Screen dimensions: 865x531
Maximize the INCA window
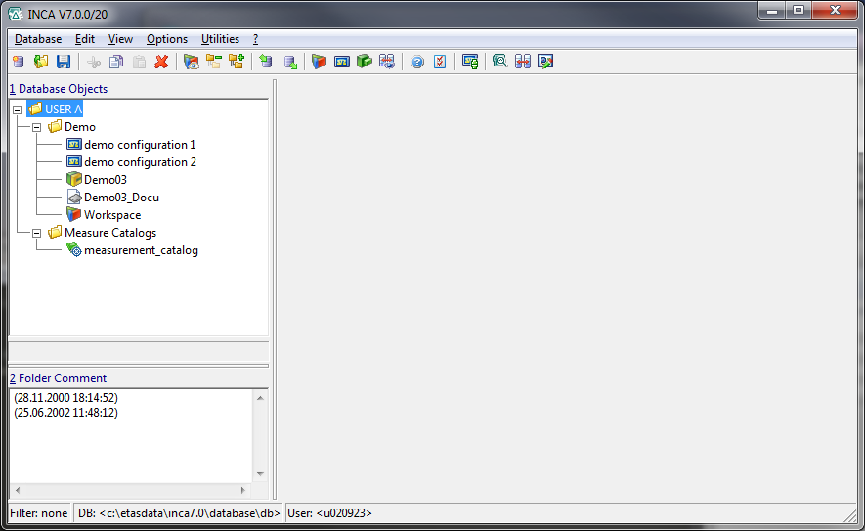(x=799, y=11)
